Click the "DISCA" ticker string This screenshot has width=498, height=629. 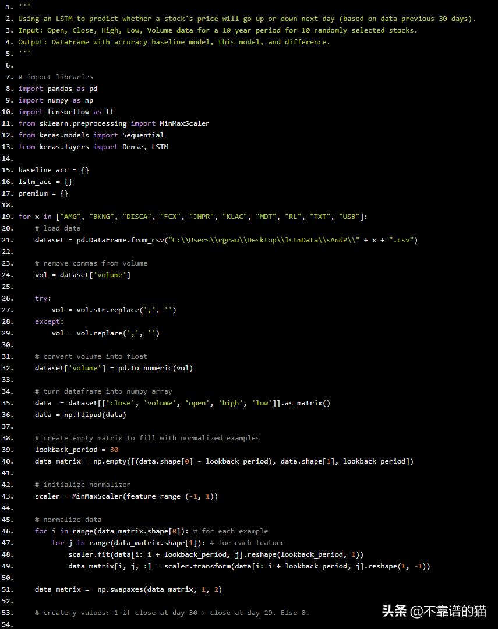point(137,217)
